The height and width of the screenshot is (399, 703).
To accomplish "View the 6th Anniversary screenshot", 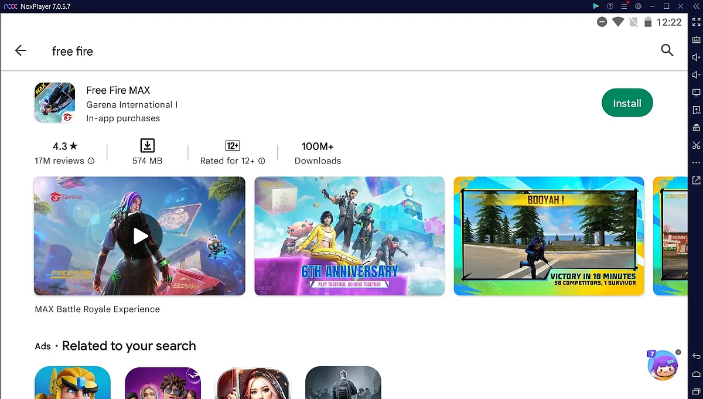I will pos(349,236).
